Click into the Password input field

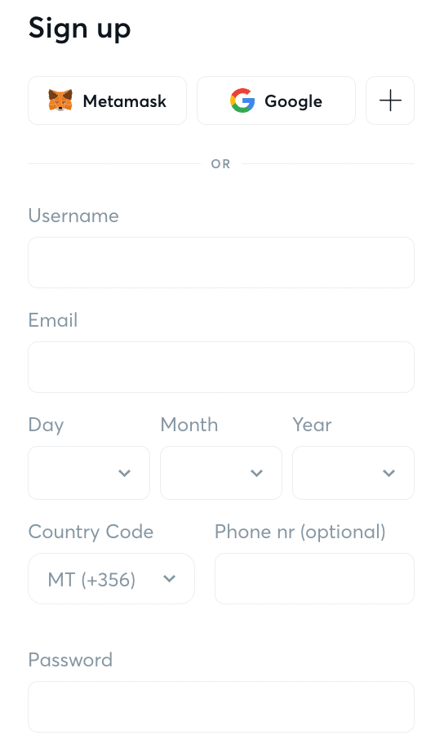click(x=221, y=707)
